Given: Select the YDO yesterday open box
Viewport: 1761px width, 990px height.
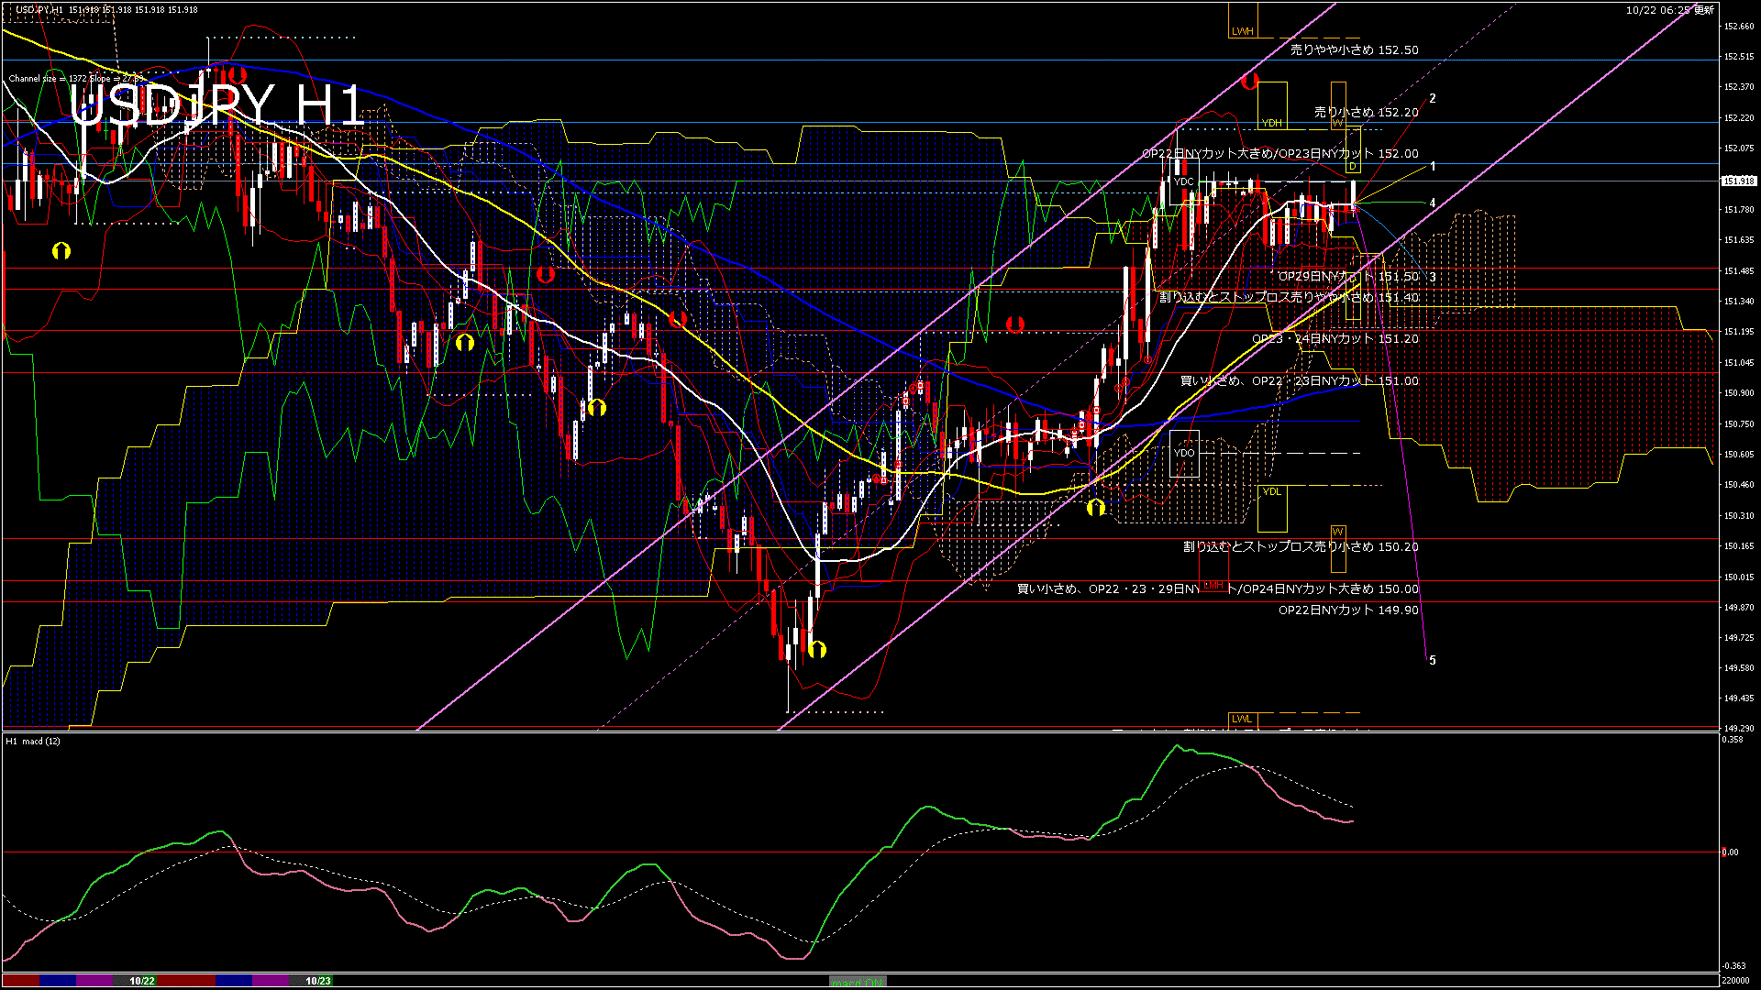Looking at the screenshot, I should tap(1184, 453).
